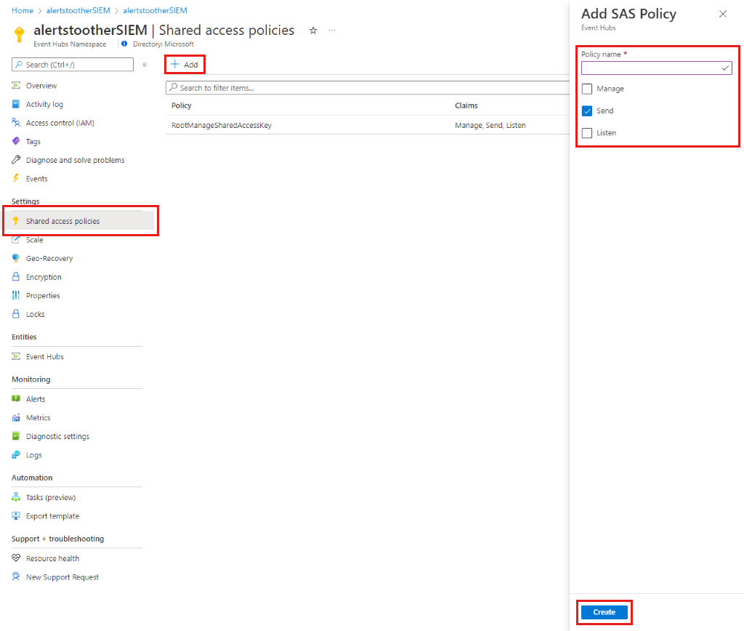Click the Properties bars icon
The image size is (744, 631).
[x=16, y=295]
